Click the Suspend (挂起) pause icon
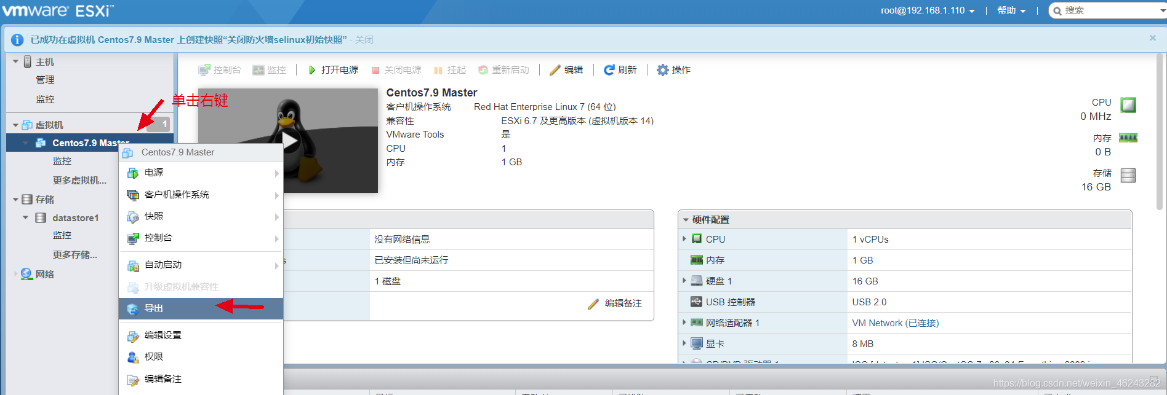Screen dimensions: 1167x395 coord(438,70)
